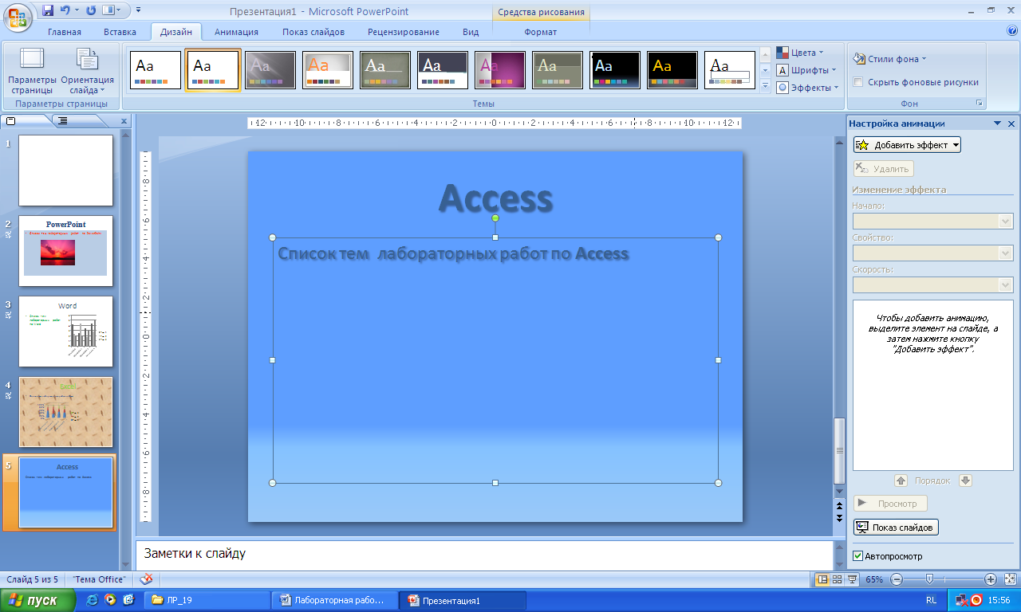The width and height of the screenshot is (1021, 612).
Task: Switch to Normal view in status bar
Action: (x=822, y=579)
